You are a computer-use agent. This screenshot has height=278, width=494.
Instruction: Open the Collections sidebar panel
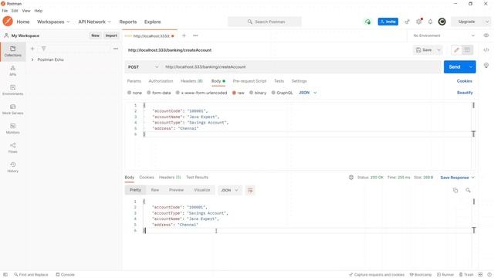coord(12,52)
